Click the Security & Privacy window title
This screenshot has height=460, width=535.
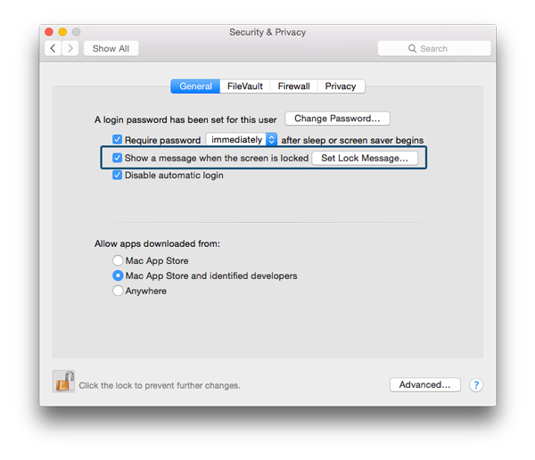click(267, 32)
